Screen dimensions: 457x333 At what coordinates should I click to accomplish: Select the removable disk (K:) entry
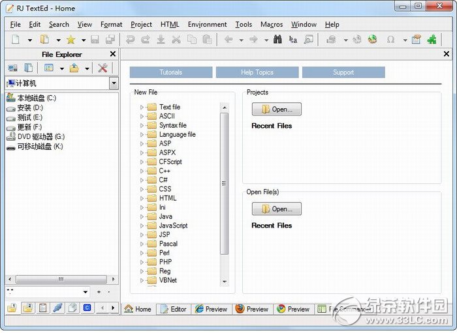point(35,147)
